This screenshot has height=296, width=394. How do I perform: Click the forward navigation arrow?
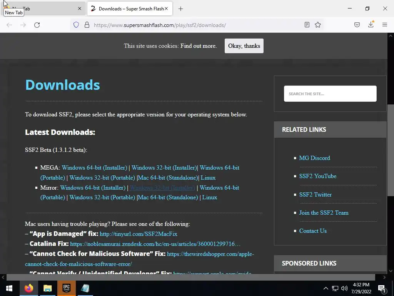point(23,25)
